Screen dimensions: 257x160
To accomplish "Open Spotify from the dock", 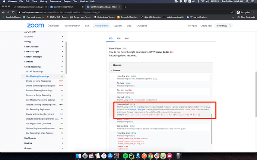I will pos(126,156).
